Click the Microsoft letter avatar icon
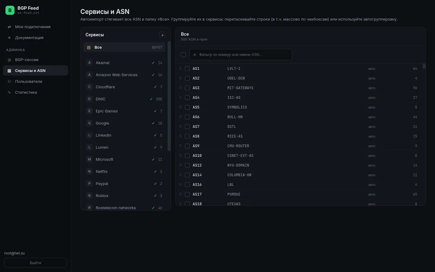The height and width of the screenshot is (272, 435). pos(89,159)
